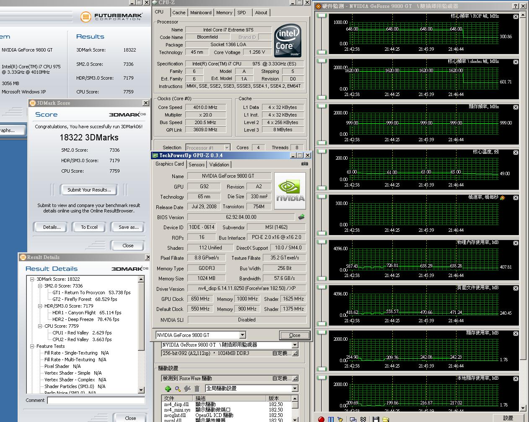Click the yellow folder icon in monitor toolbar

(x=385, y=419)
